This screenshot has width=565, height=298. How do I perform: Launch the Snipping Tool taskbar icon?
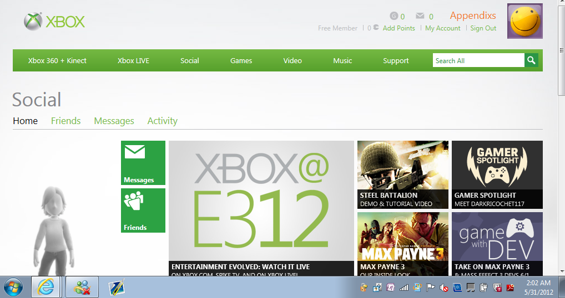click(117, 287)
